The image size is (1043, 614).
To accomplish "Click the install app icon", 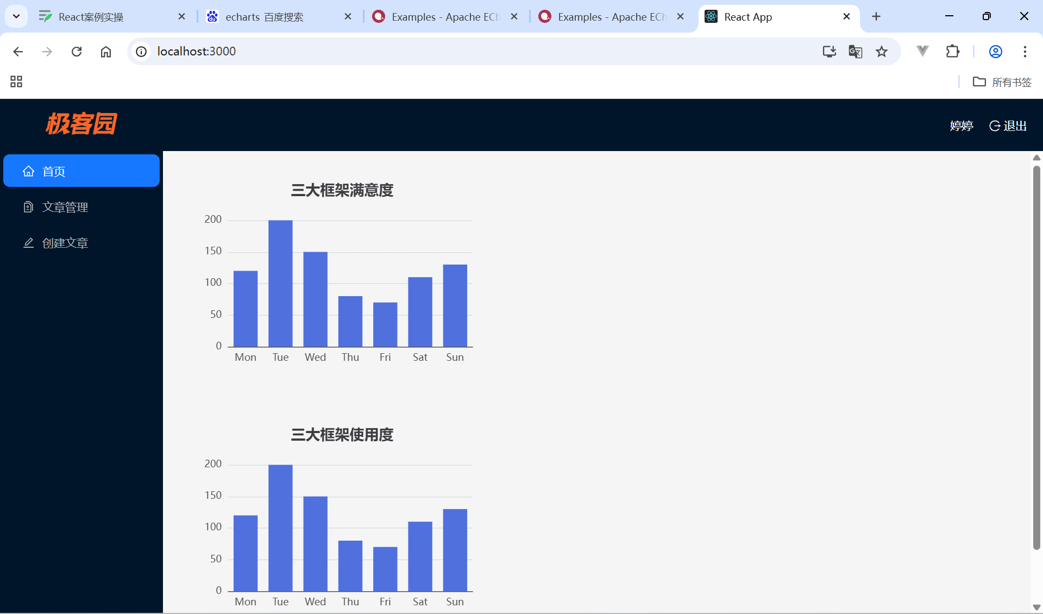I will (829, 52).
